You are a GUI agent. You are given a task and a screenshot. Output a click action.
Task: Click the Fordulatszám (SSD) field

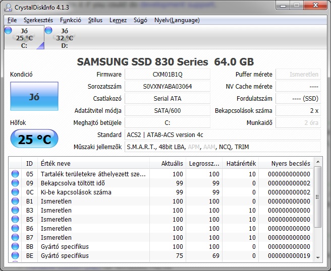pyautogui.click(x=298, y=98)
